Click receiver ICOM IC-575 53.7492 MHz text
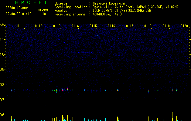The image size is (191, 121). (x=122, y=11)
